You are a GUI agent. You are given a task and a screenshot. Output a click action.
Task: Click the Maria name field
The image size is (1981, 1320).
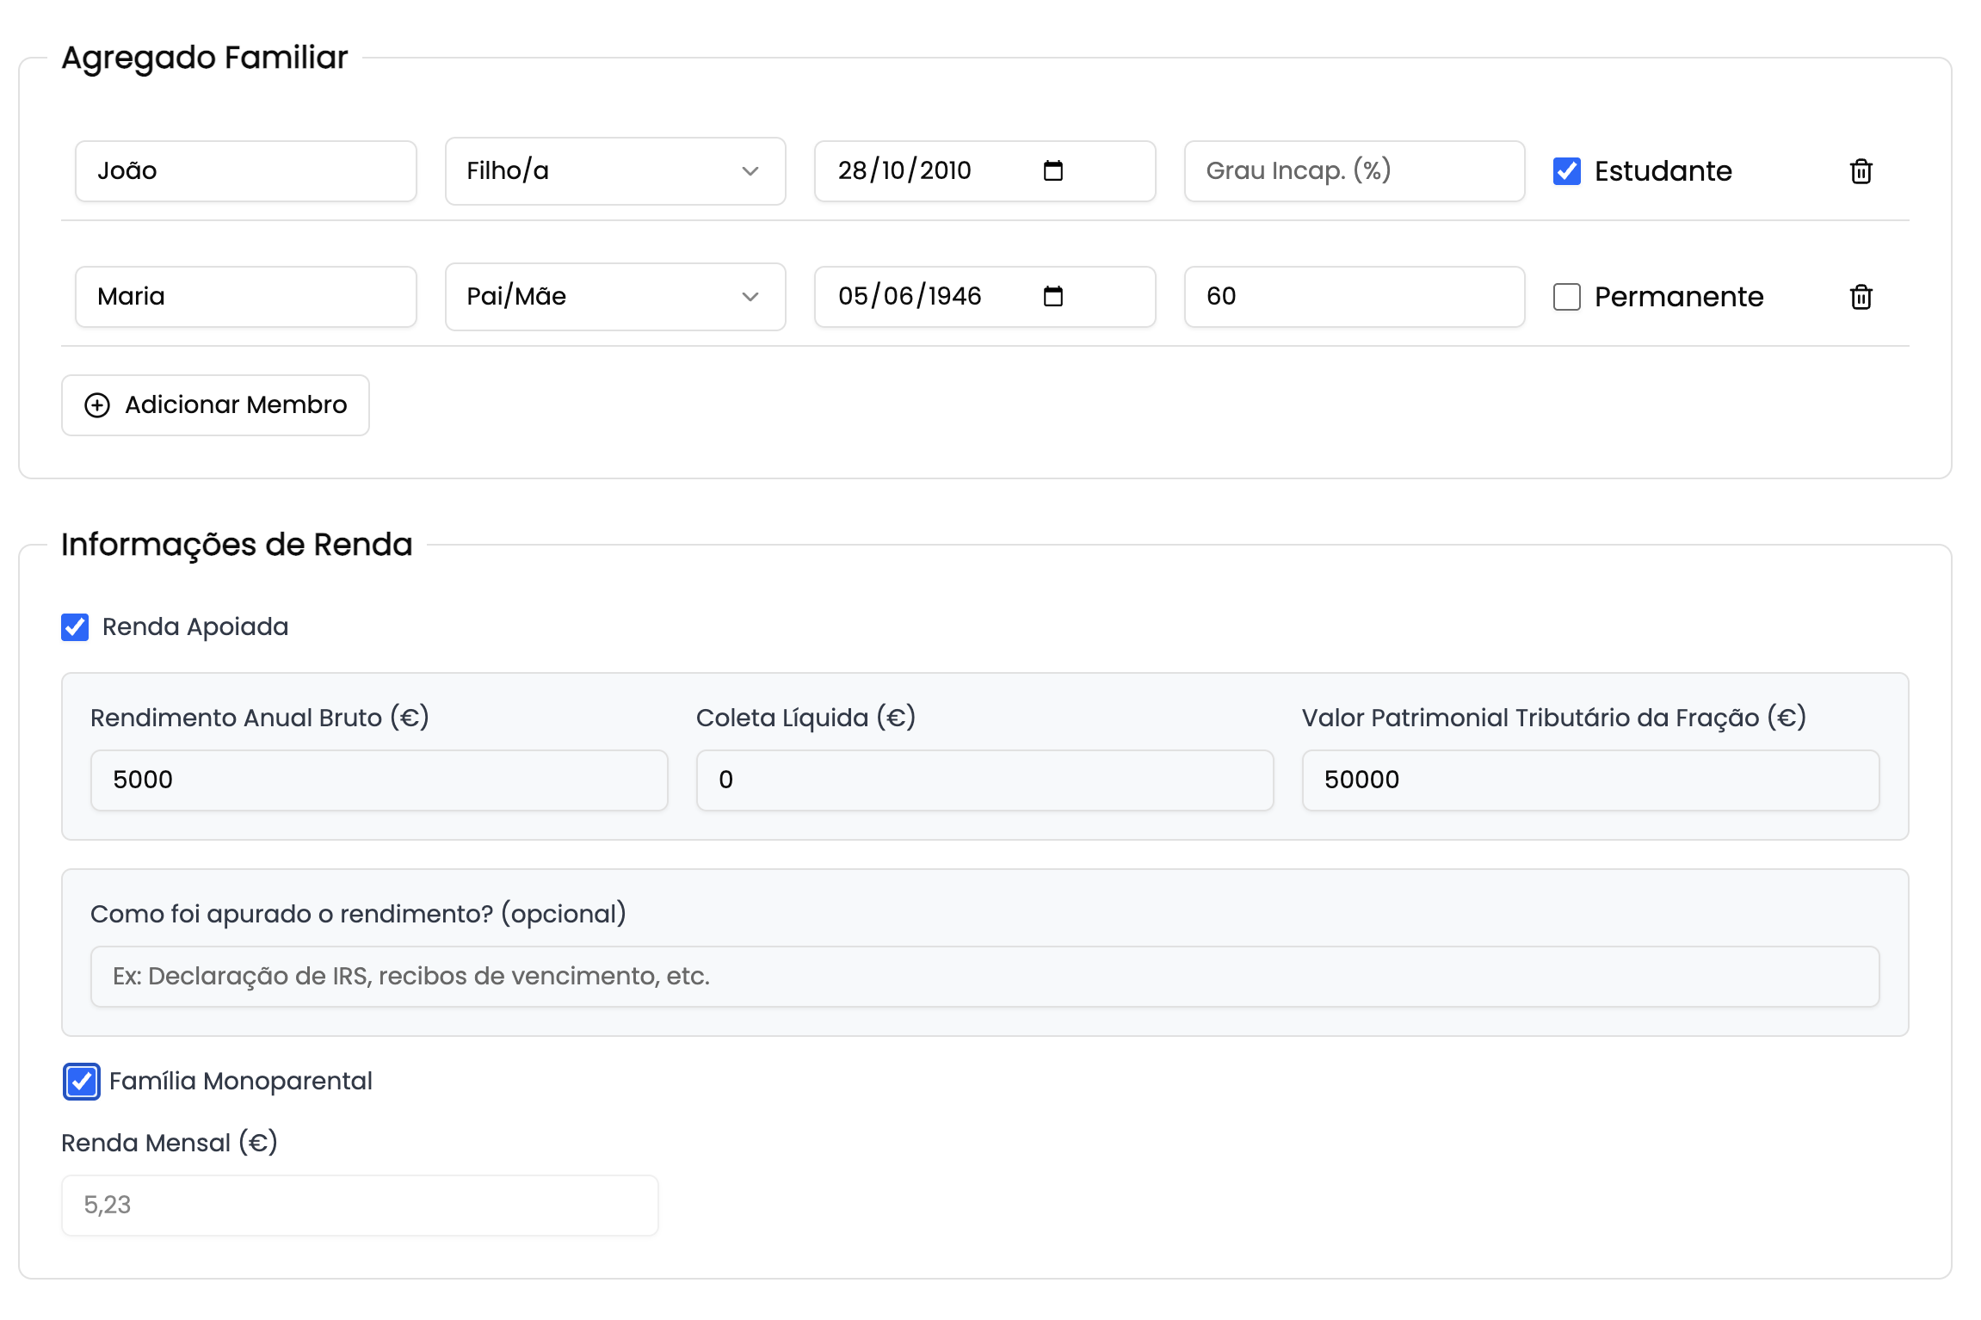point(245,297)
